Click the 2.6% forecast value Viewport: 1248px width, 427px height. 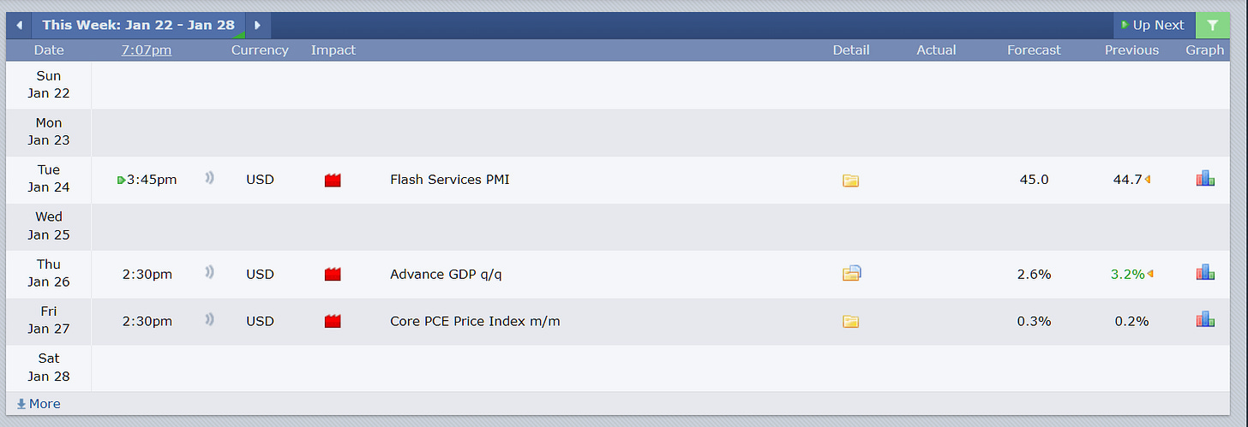(x=1034, y=274)
